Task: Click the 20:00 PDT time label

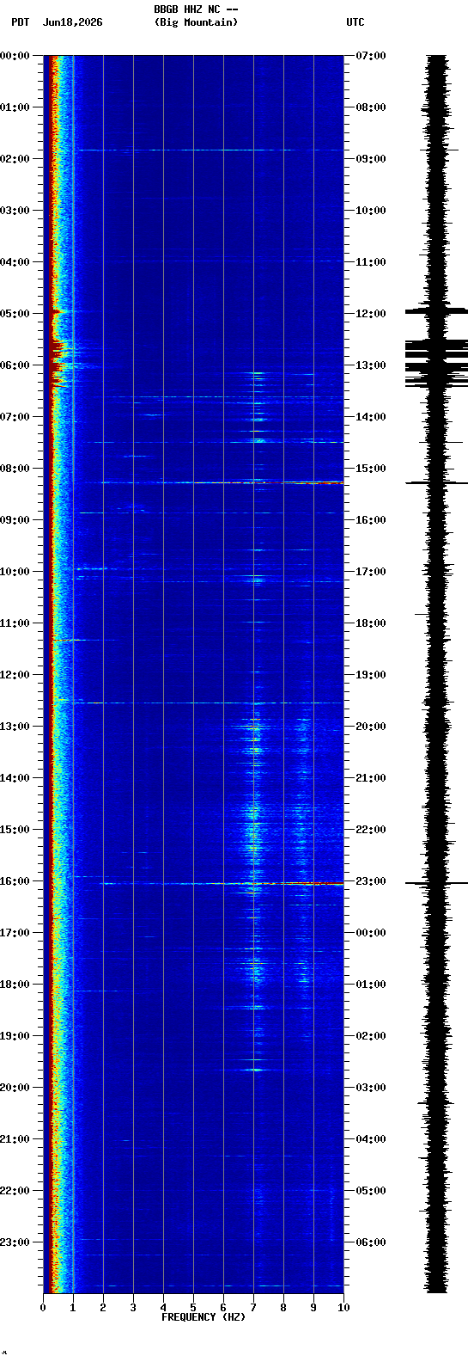Action: tap(15, 1088)
